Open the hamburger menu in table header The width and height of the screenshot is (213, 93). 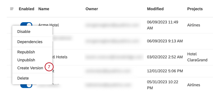click(x=12, y=9)
